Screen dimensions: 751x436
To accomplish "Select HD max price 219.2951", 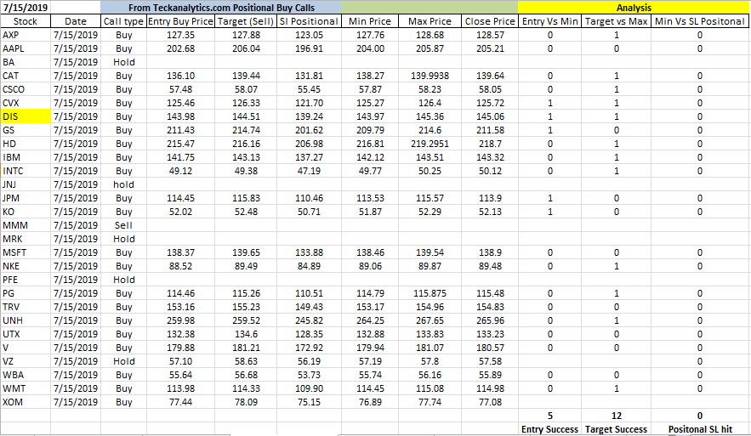I will pos(430,144).
